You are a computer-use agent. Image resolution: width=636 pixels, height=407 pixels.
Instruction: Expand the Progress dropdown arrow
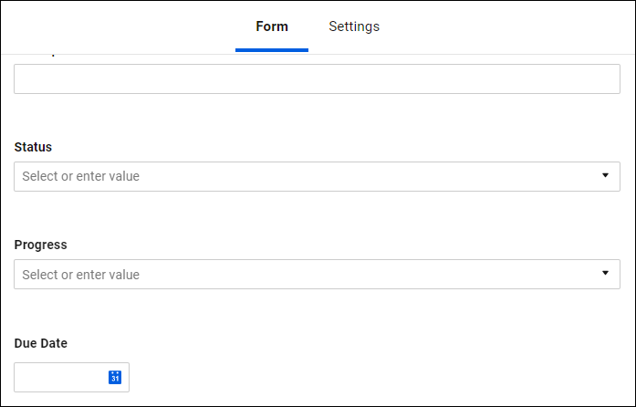pyautogui.click(x=605, y=273)
